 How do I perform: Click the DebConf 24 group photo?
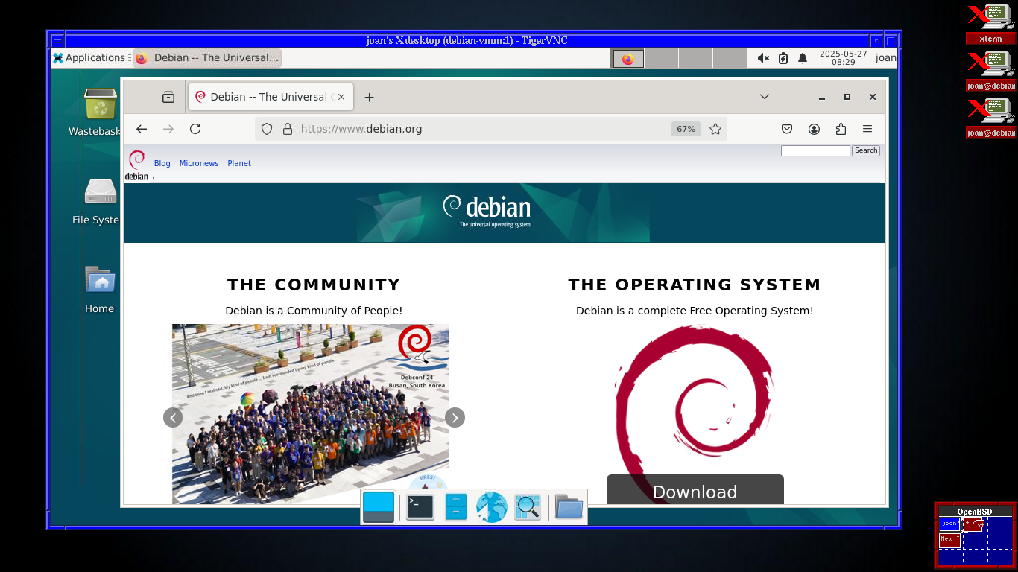311,414
